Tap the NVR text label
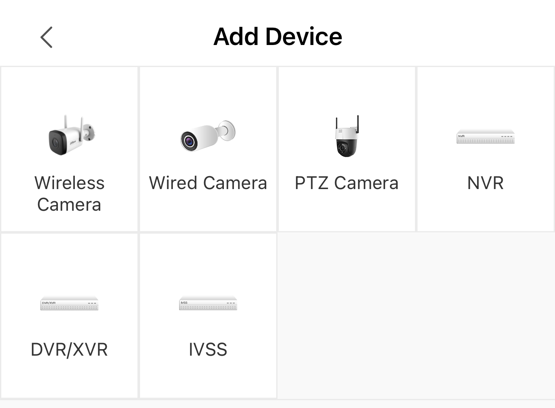 485,183
